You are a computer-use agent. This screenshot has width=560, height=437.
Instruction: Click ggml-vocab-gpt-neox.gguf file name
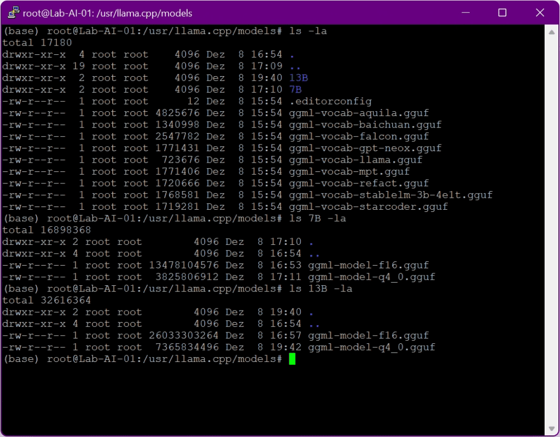coord(365,148)
